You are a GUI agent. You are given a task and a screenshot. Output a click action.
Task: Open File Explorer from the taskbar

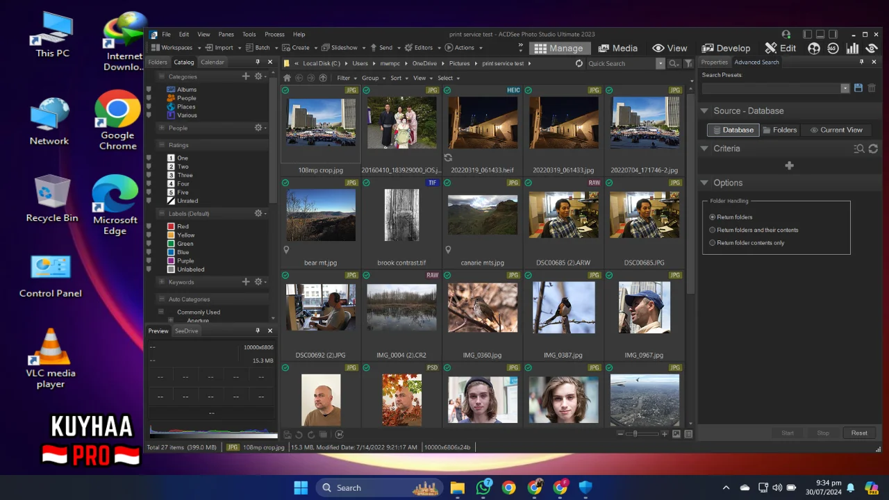[x=457, y=487]
